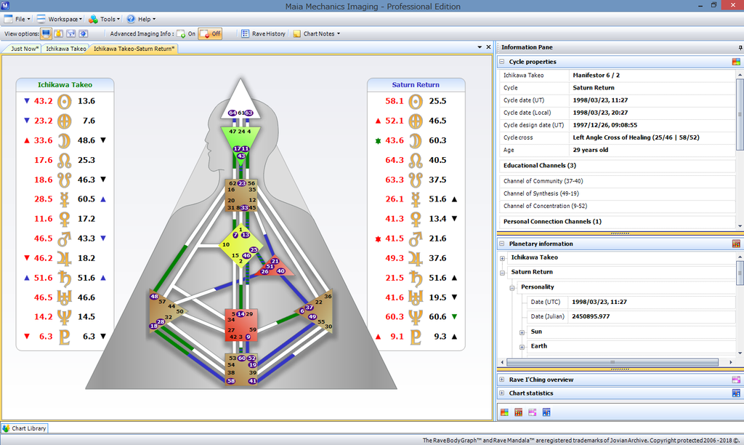Click the icon at right of Chart statistics header
Viewport: 744px width, 445px height.
(736, 393)
